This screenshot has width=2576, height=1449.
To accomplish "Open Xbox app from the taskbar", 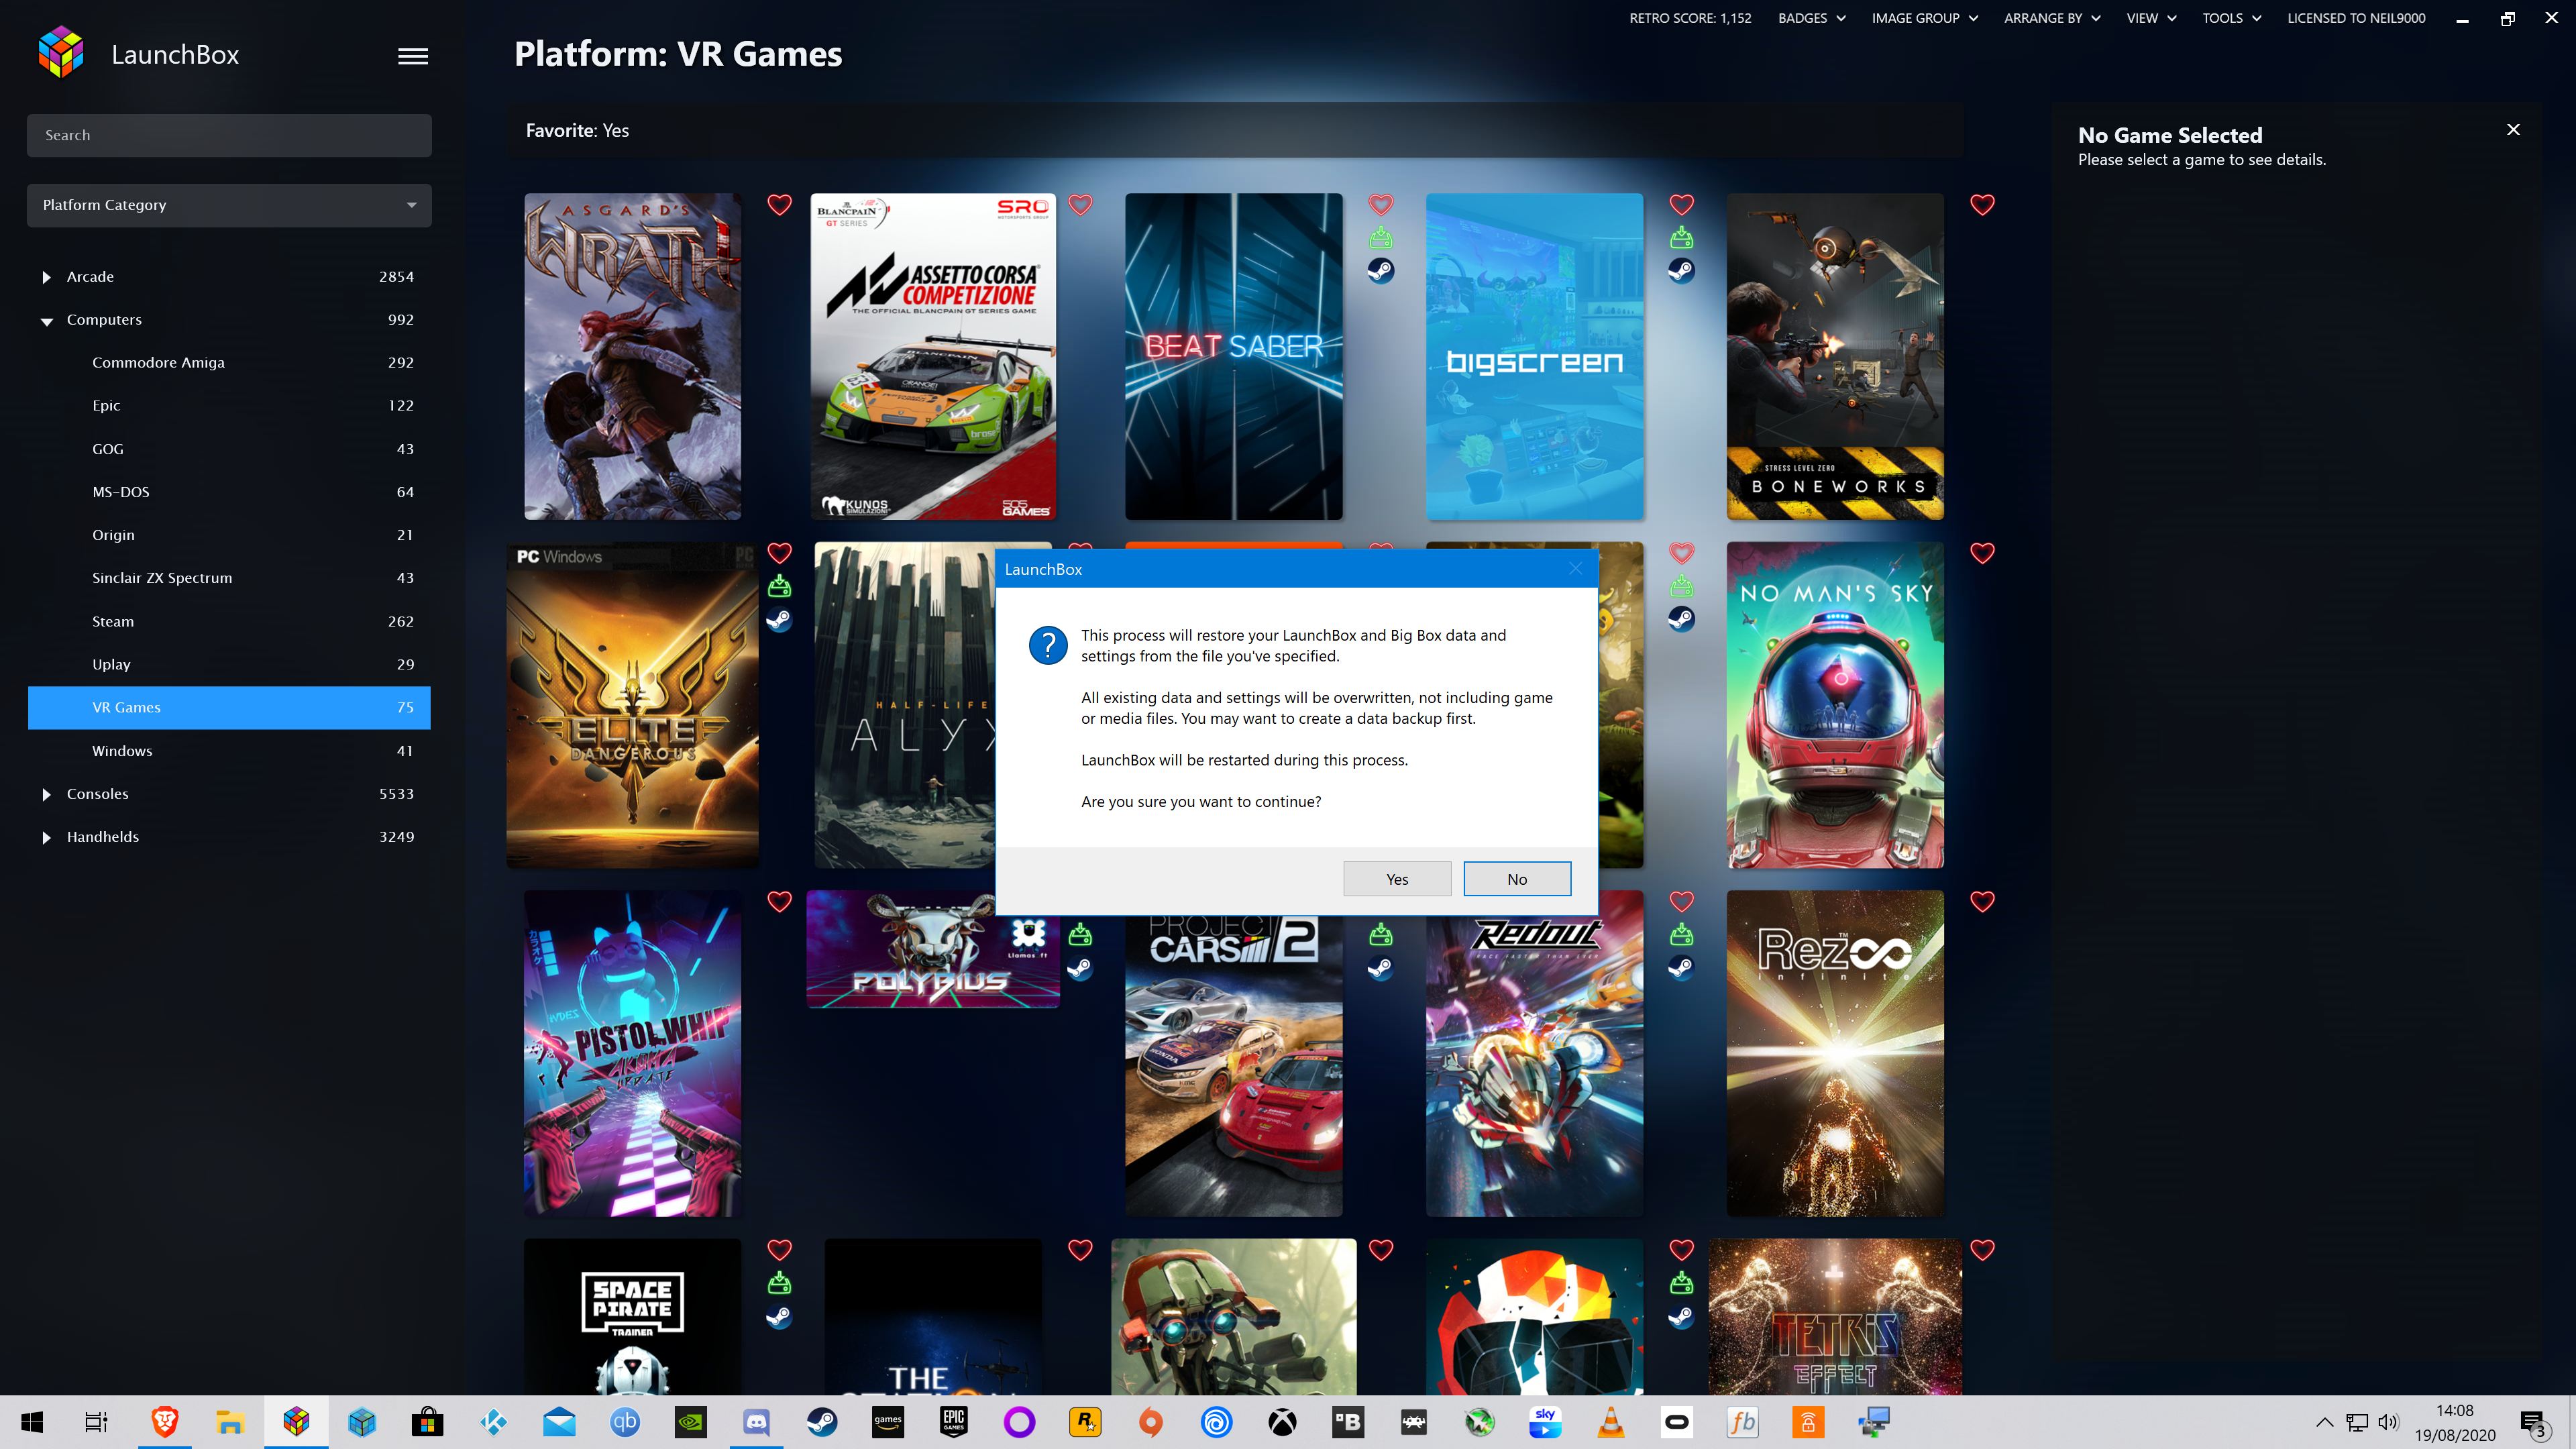I will pyautogui.click(x=1282, y=1422).
